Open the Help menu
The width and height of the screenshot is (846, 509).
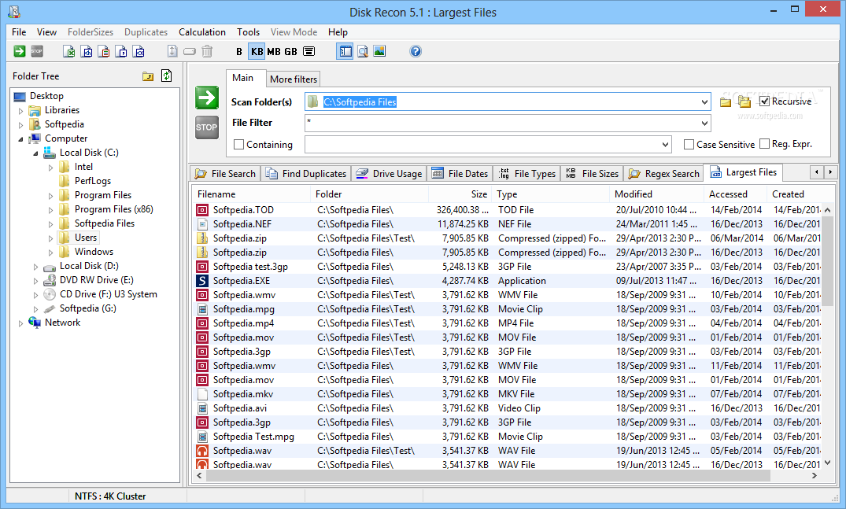pos(338,32)
